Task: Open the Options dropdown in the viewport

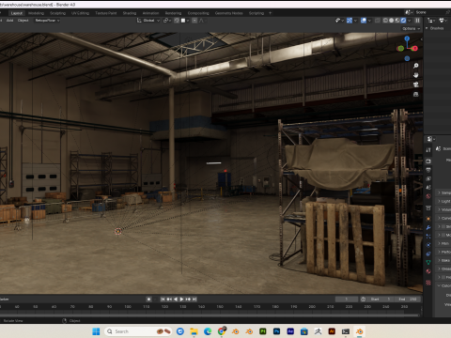Action: pos(412,28)
